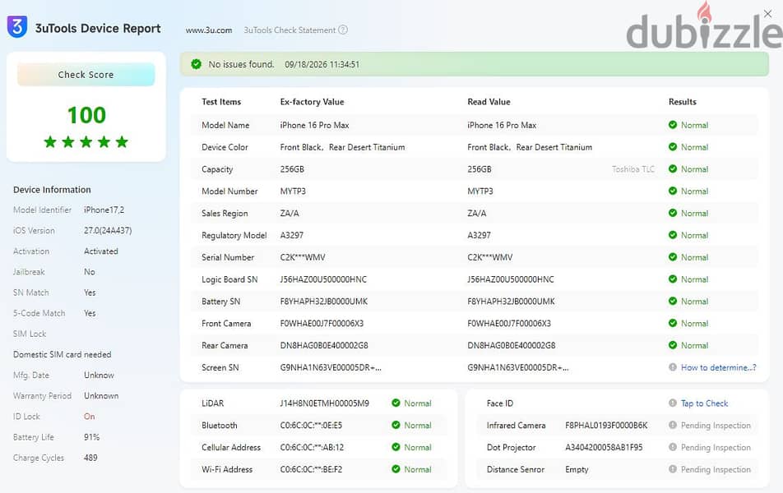Click the 3uTools logo icon
This screenshot has width=783, height=493.
17,27
